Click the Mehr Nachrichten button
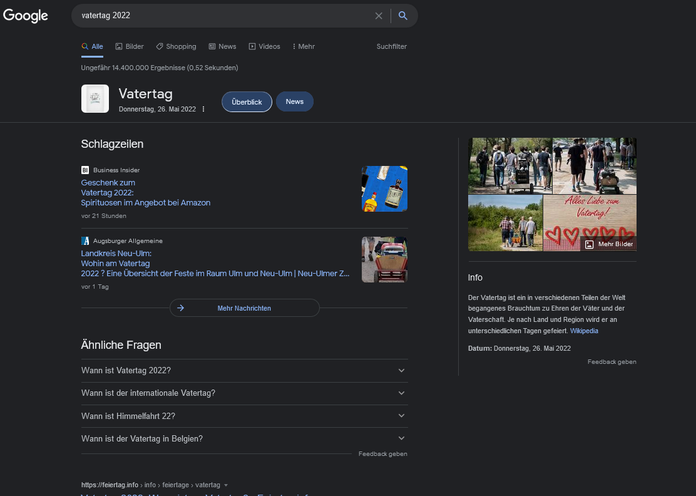The image size is (696, 496). point(244,308)
